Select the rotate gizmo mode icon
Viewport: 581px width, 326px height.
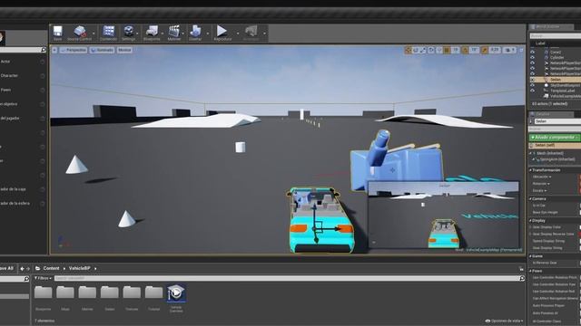pyautogui.click(x=416, y=50)
